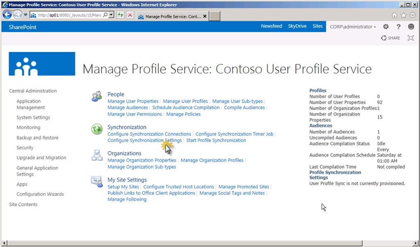Image resolution: width=420 pixels, height=247 pixels.
Task: Click the search magnifier in address bar
Action: tap(105, 15)
